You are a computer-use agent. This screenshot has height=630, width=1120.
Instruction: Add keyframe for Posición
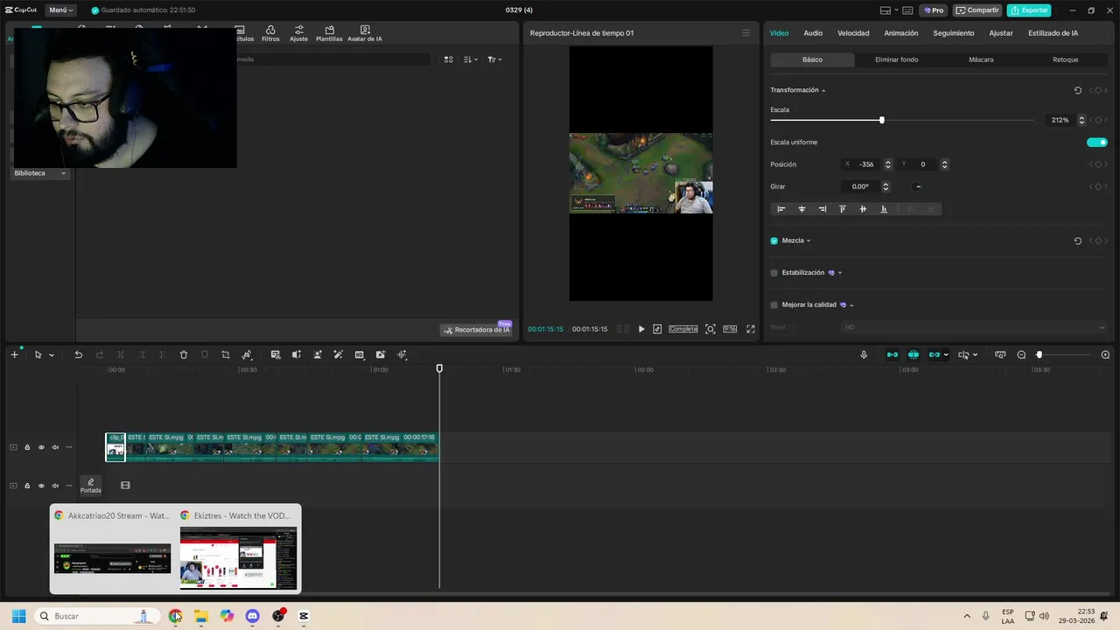(1098, 164)
